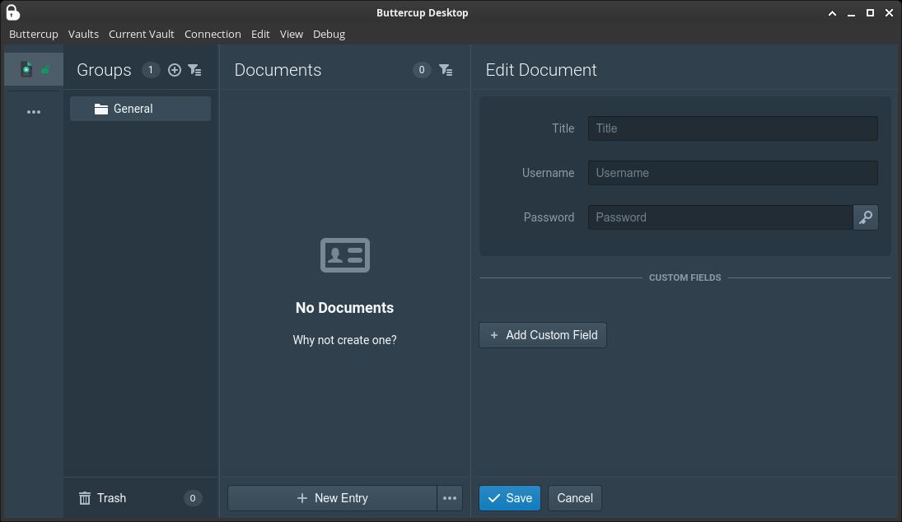Open the Connection menu

click(x=213, y=34)
